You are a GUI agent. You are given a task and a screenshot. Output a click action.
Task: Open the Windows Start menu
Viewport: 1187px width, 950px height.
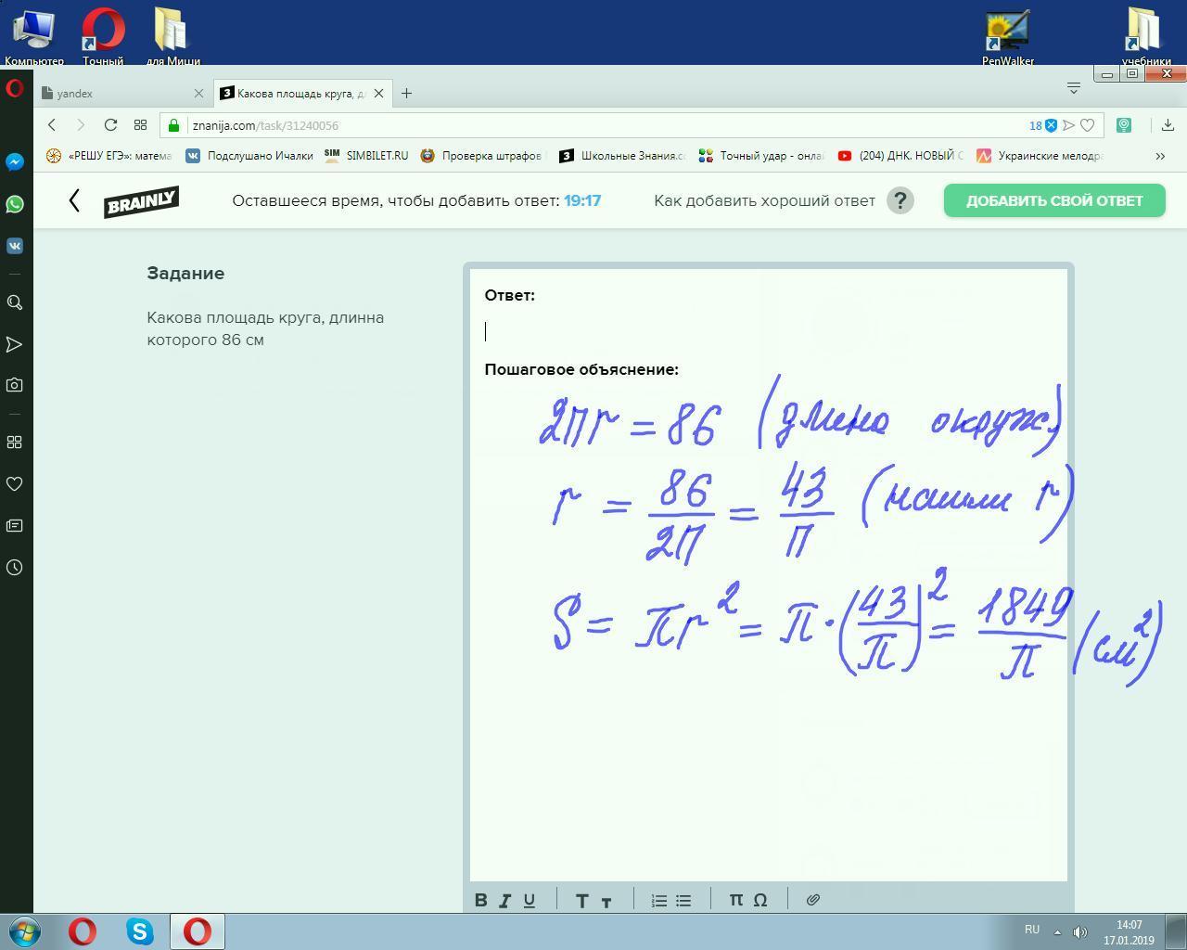25,931
